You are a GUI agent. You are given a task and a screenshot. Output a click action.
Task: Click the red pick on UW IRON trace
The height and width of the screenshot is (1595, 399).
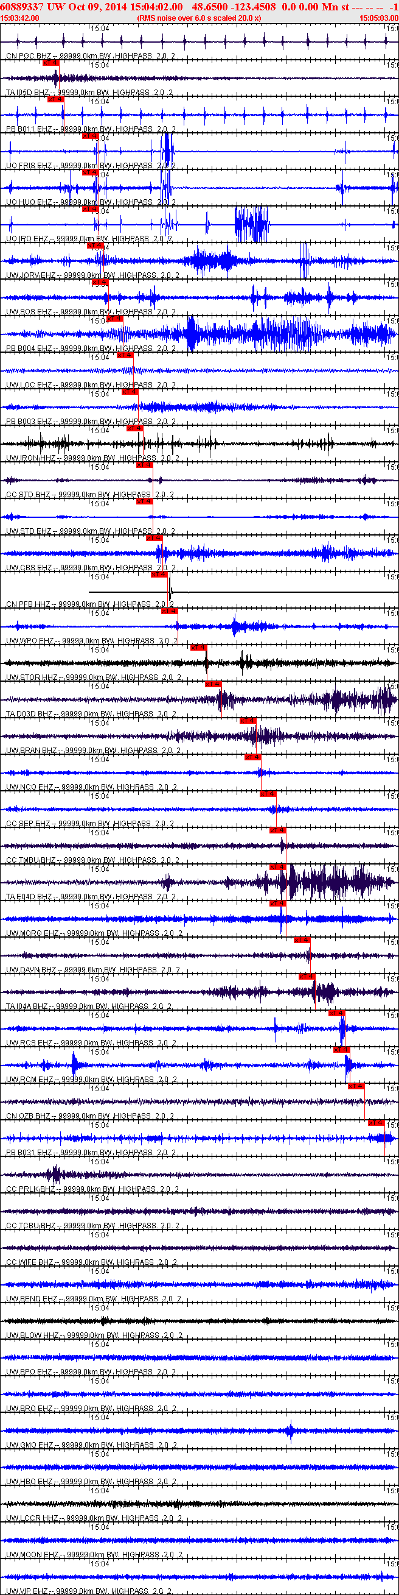point(135,428)
